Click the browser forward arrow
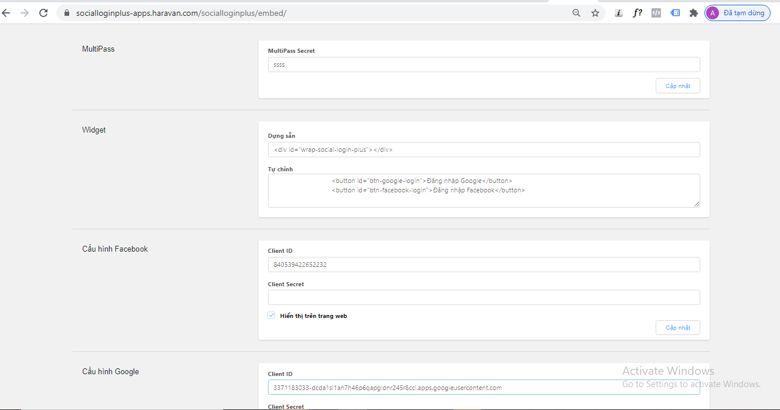The width and height of the screenshot is (780, 410). [24, 13]
